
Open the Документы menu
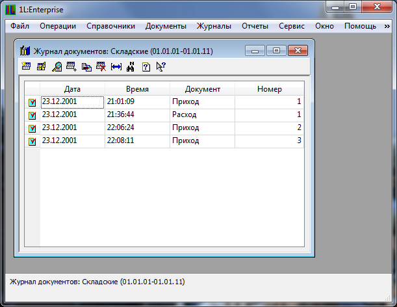[x=166, y=26]
